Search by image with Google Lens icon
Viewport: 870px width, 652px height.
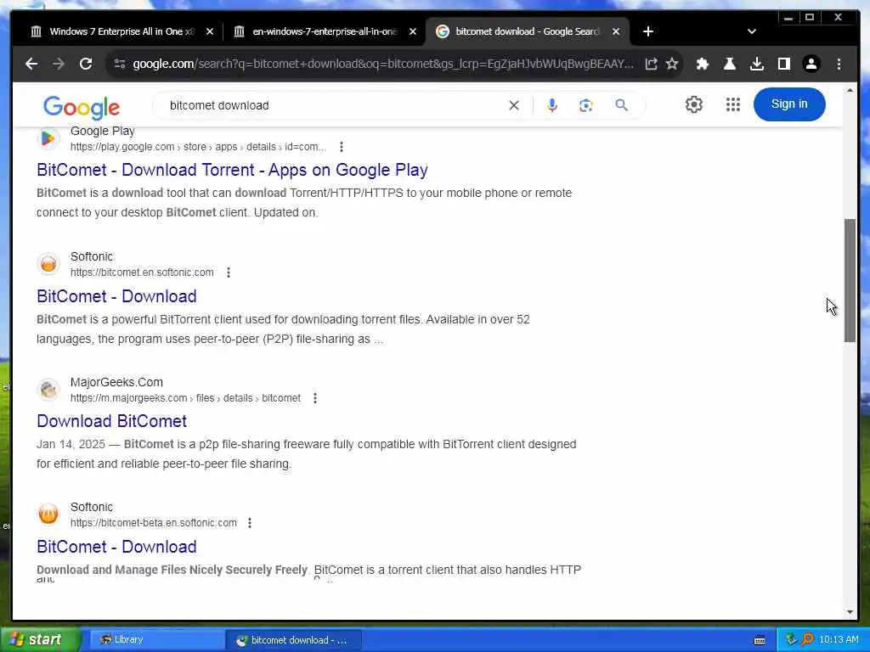[586, 104]
